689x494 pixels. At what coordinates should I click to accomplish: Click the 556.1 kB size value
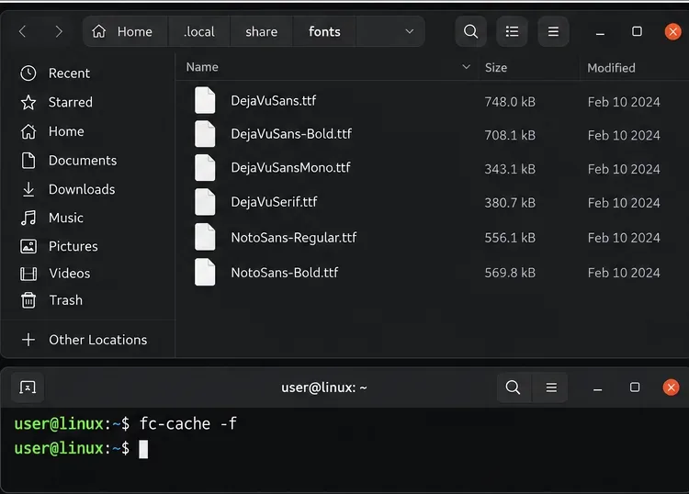510,238
